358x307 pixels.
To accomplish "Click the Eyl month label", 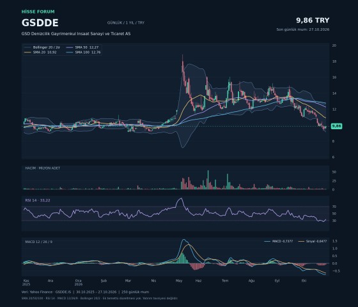I will click(x=277, y=281).
